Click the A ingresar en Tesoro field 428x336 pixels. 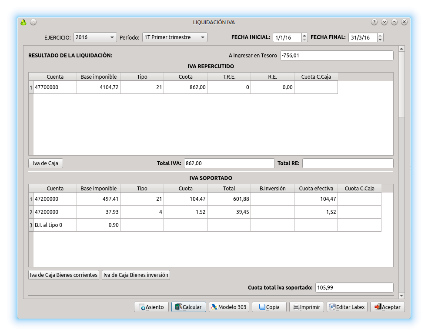[337, 55]
